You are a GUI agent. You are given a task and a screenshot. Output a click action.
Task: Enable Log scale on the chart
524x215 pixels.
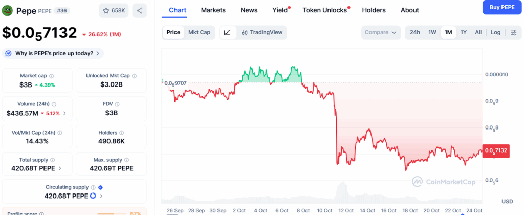495,32
